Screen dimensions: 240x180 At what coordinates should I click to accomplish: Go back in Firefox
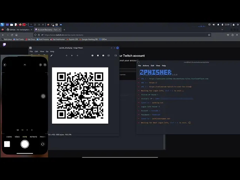pos(3,35)
